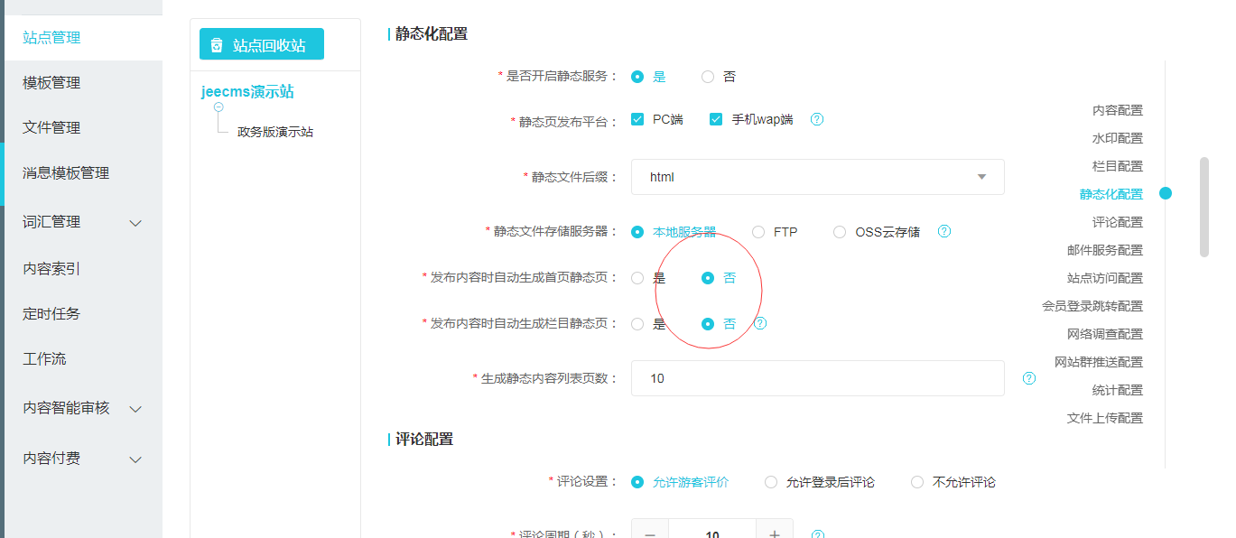Jump to 内容配置 section anchor
Screen dimensions: 1236x538
1118,110
